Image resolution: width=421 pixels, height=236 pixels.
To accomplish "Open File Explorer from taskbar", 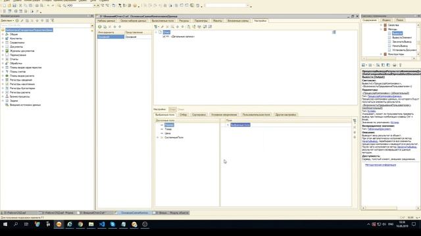I will (x=91, y=224).
